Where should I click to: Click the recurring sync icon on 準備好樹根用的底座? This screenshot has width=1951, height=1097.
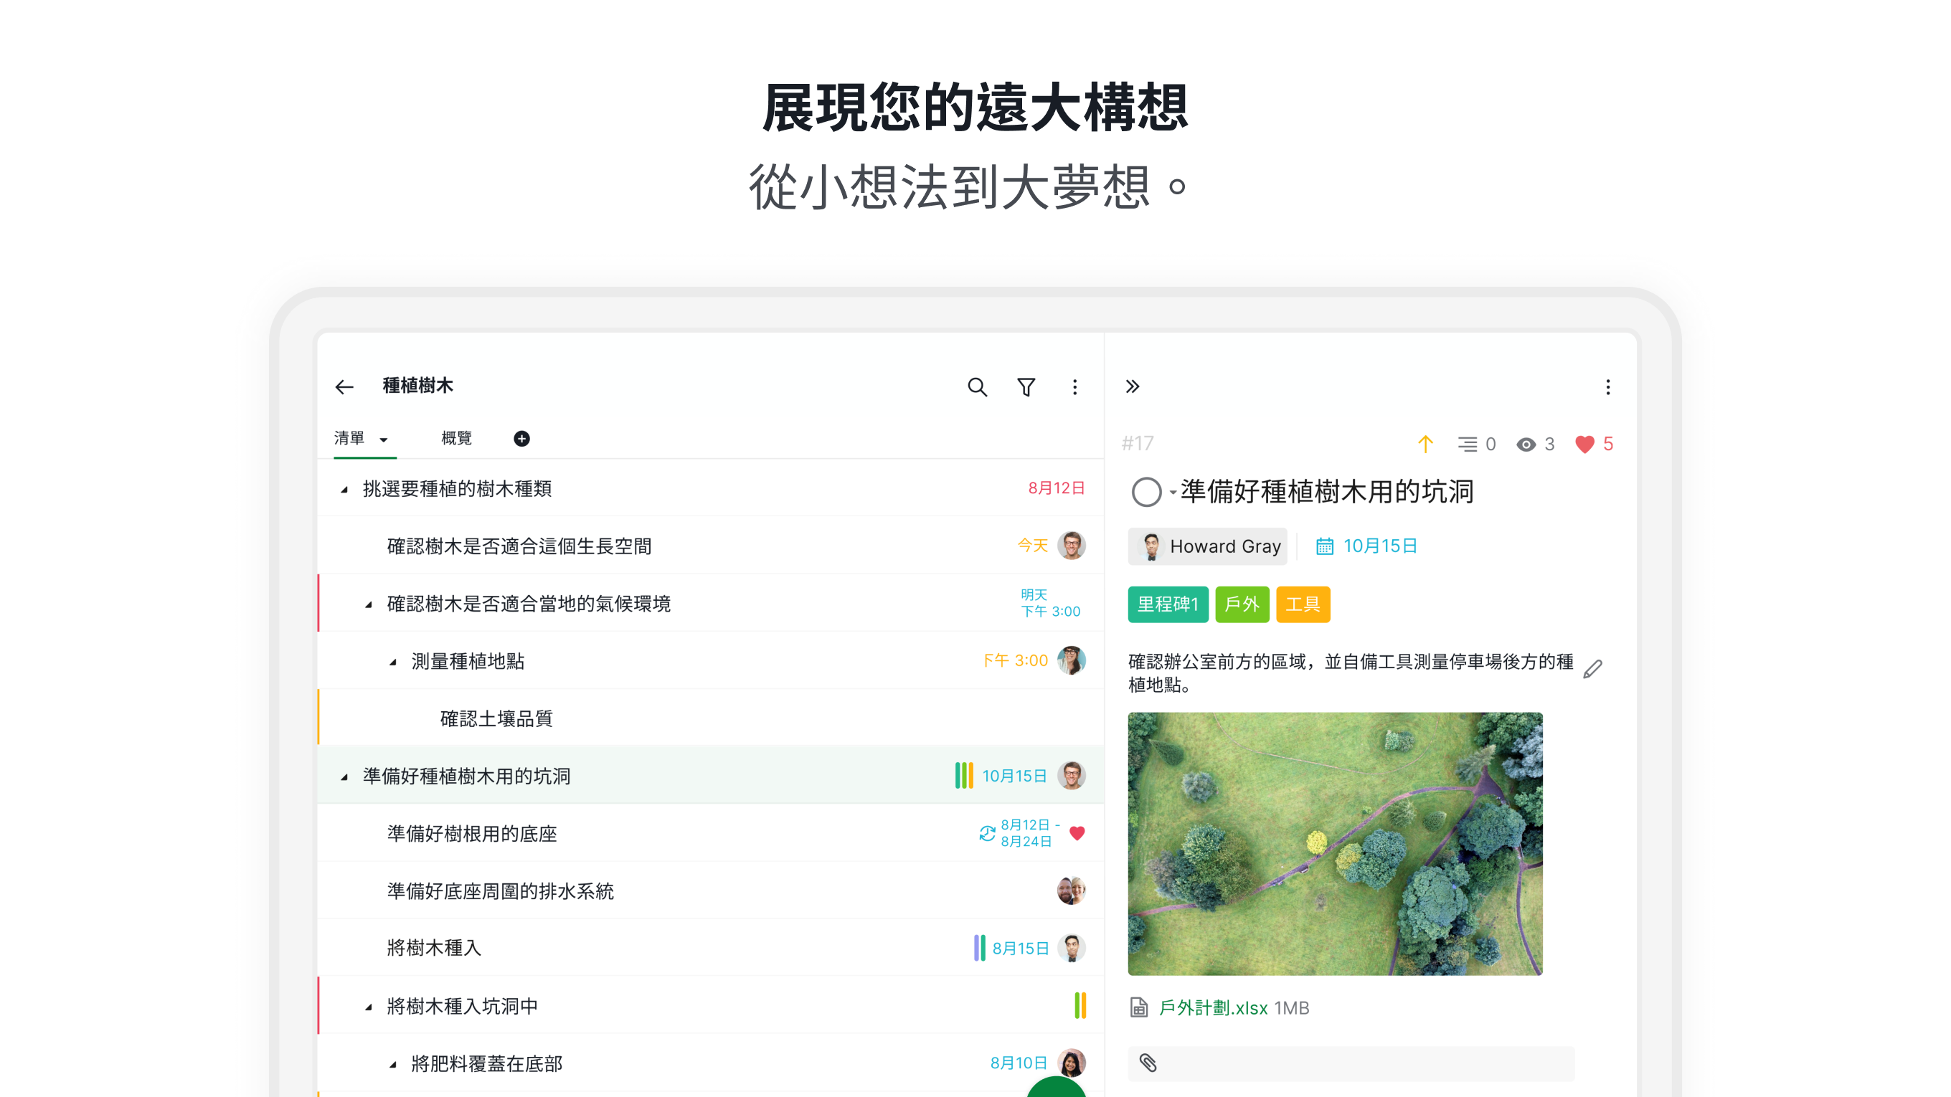pos(987,832)
